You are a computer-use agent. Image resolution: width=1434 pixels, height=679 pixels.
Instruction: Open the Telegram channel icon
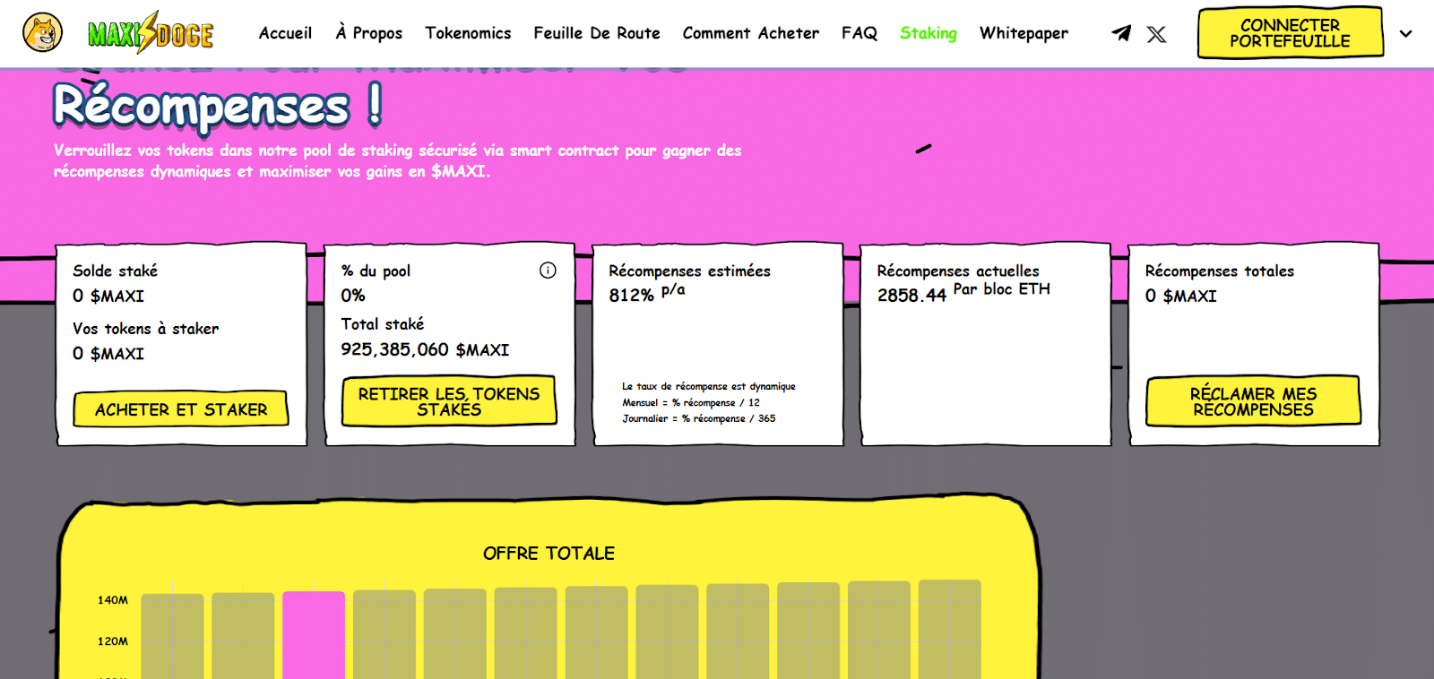1121,33
